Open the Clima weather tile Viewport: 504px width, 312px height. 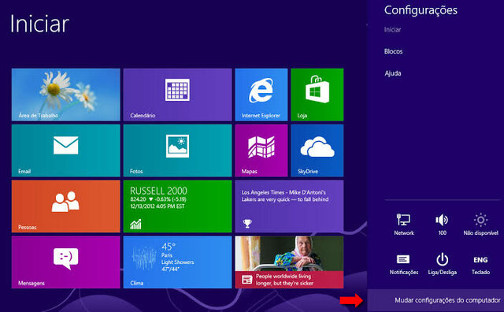[177, 262]
